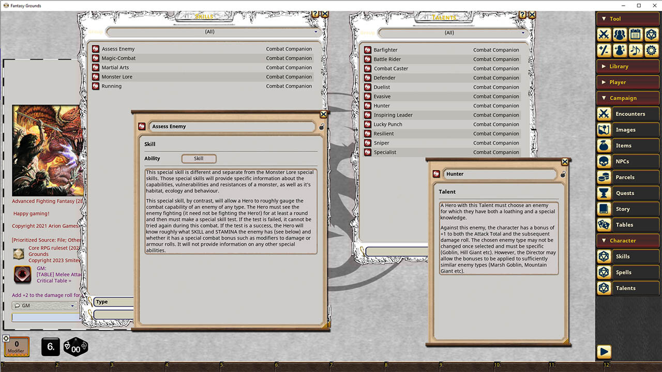The height and width of the screenshot is (372, 662).
Task: Select the d100 die in dice tray
Action: pyautogui.click(x=75, y=347)
